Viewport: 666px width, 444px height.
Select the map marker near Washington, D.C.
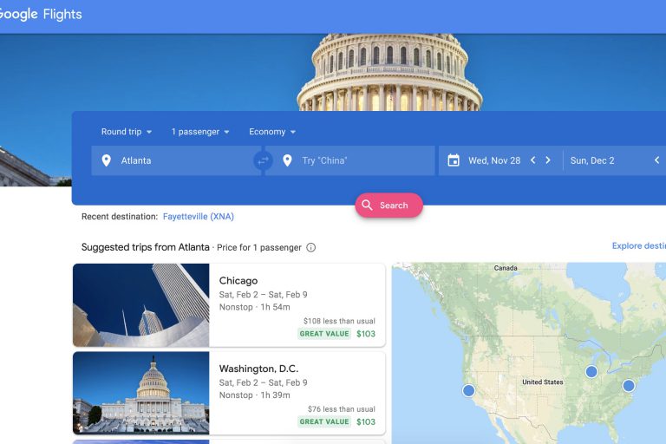click(x=629, y=386)
